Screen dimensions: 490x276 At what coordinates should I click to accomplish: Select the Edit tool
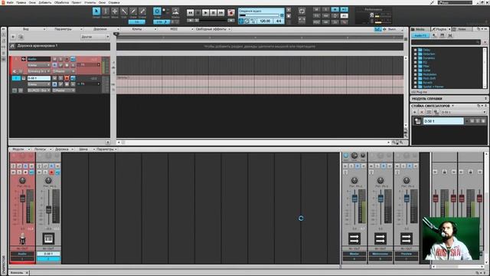point(124,12)
